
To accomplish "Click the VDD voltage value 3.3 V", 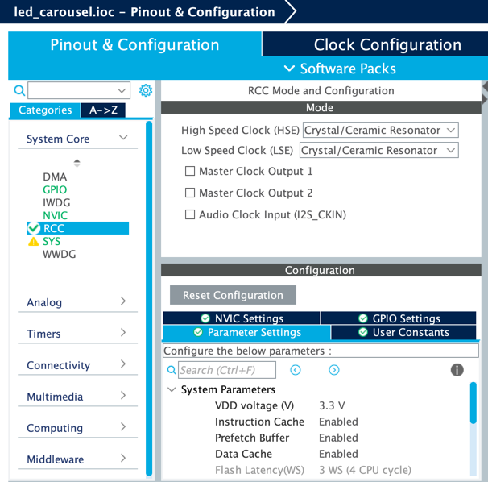I will (x=332, y=405).
